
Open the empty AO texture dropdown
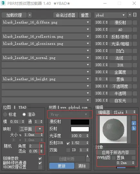point(46,29)
